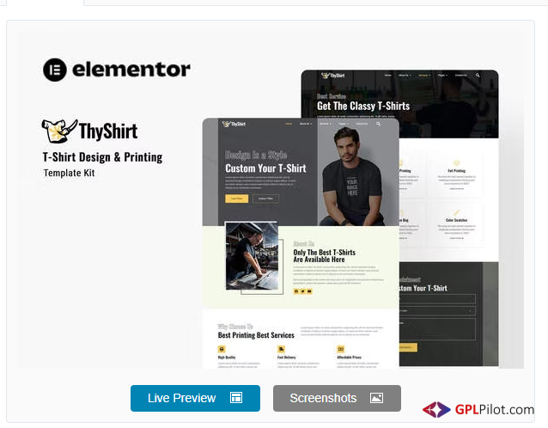Click the Color Swatches card icon

point(457,212)
